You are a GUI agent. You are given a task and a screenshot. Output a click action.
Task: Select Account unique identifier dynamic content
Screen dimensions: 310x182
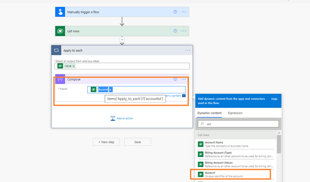[x=236, y=175]
